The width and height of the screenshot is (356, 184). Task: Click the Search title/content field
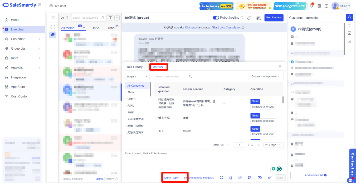point(172,76)
